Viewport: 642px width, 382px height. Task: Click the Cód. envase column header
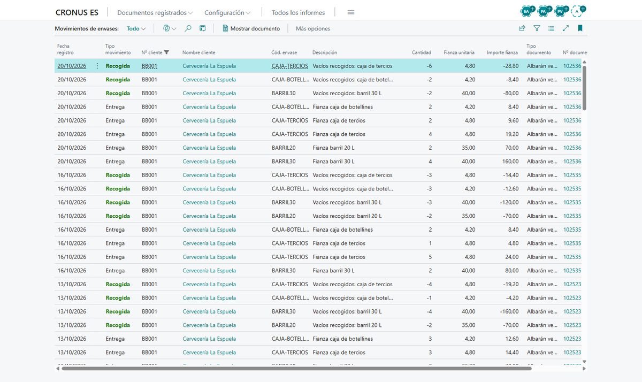pos(284,52)
